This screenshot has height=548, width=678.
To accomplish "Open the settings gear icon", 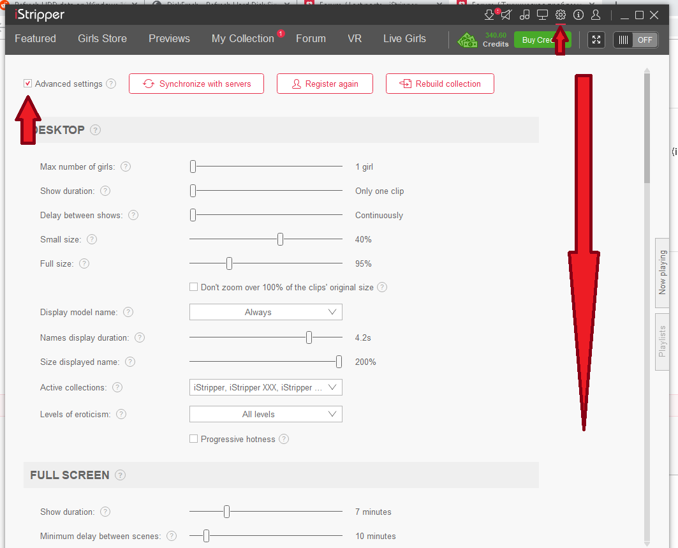I will 561,15.
